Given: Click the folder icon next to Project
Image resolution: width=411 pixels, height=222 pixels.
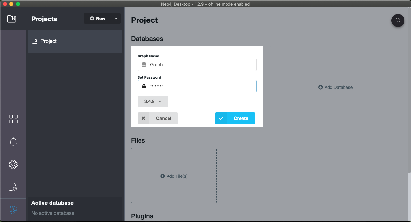Looking at the screenshot, I should (35, 41).
